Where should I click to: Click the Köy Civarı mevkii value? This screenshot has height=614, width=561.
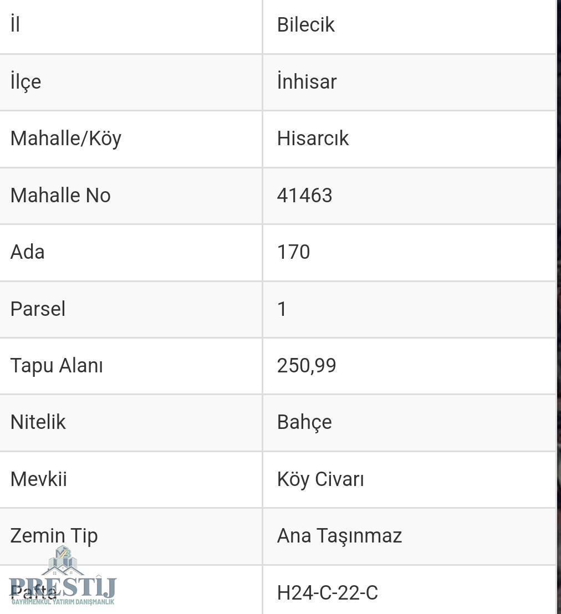(x=320, y=479)
